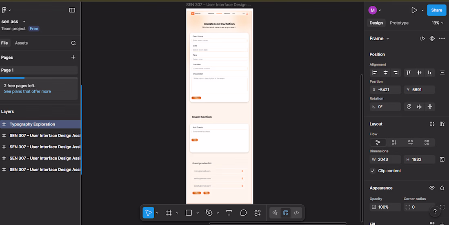Toggle lock aspect ratio icon beside dimensions
Viewport: 449px width, 225px height.
(x=442, y=159)
